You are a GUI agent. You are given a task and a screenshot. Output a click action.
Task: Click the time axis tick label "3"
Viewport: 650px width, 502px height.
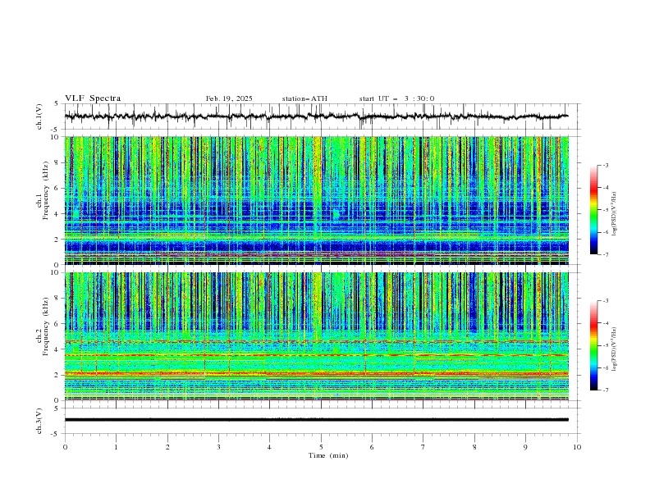pyautogui.click(x=218, y=447)
